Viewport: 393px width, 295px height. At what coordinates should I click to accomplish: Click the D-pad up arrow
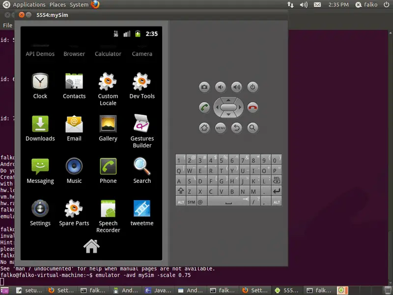point(228,100)
